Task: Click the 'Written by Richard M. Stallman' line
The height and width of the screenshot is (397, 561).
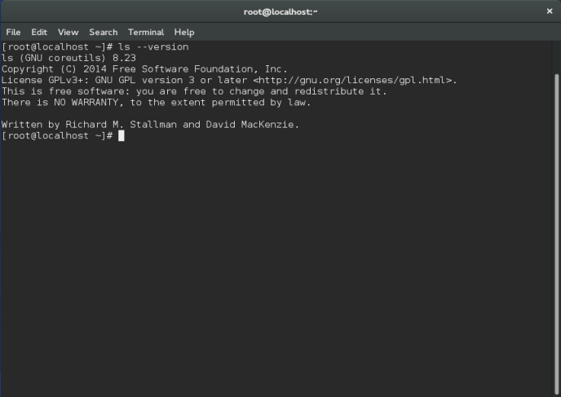Action: (x=90, y=125)
